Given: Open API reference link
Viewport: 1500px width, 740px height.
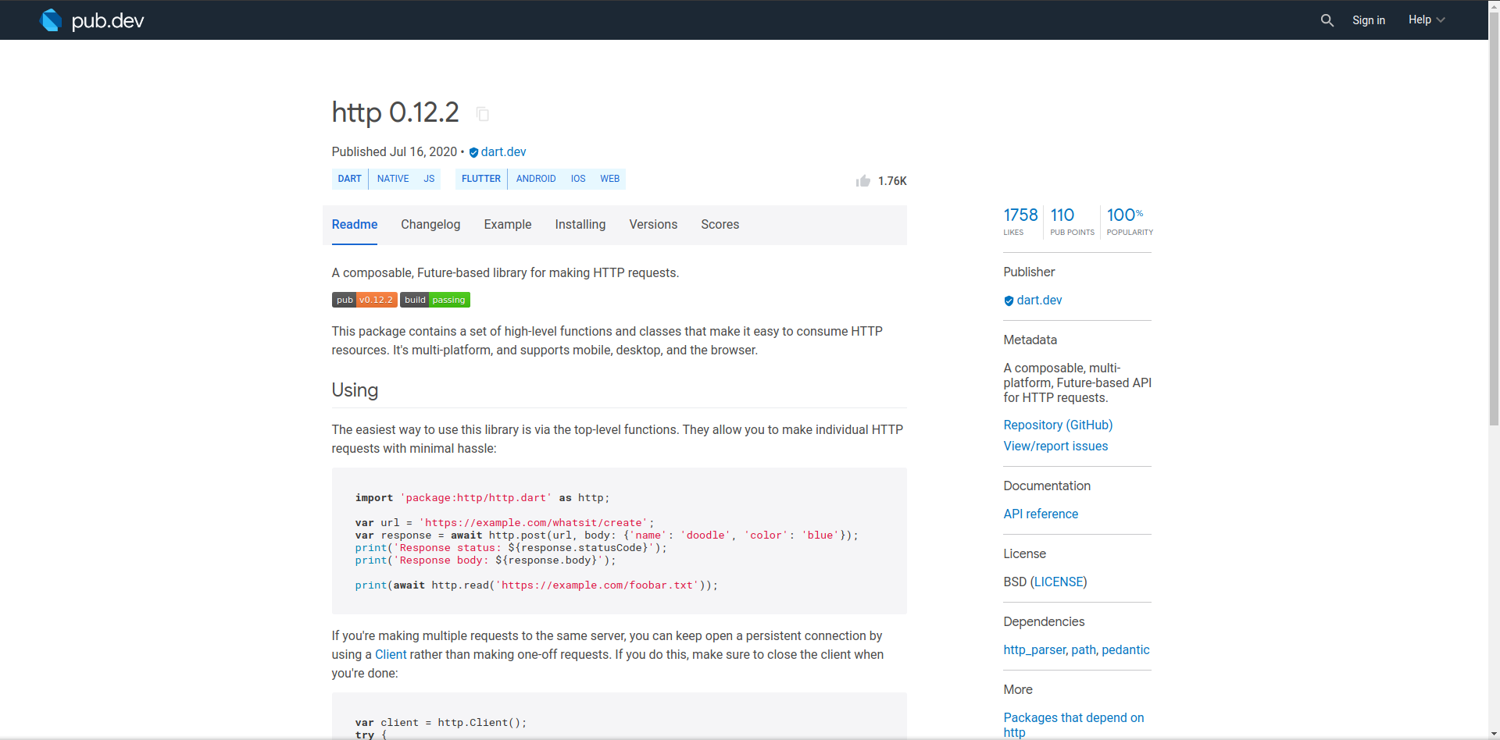Looking at the screenshot, I should tap(1041, 514).
